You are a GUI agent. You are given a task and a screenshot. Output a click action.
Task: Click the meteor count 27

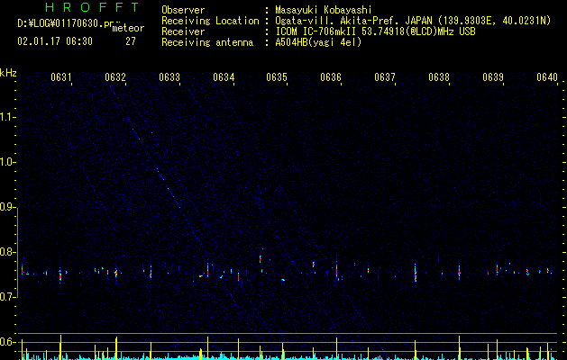(x=131, y=41)
